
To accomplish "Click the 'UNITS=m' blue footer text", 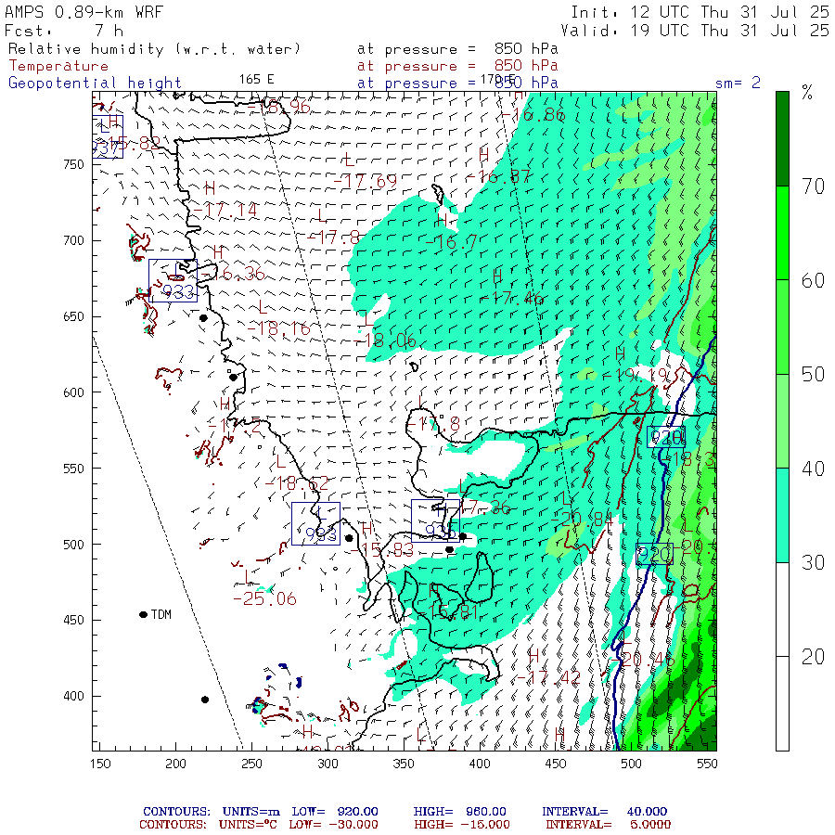I will (x=250, y=812).
